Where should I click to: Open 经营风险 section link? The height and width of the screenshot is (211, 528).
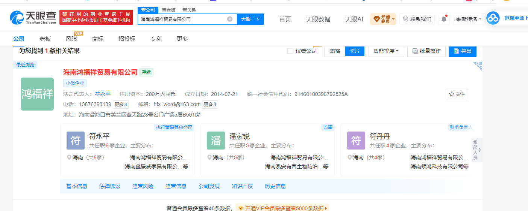[143, 186]
